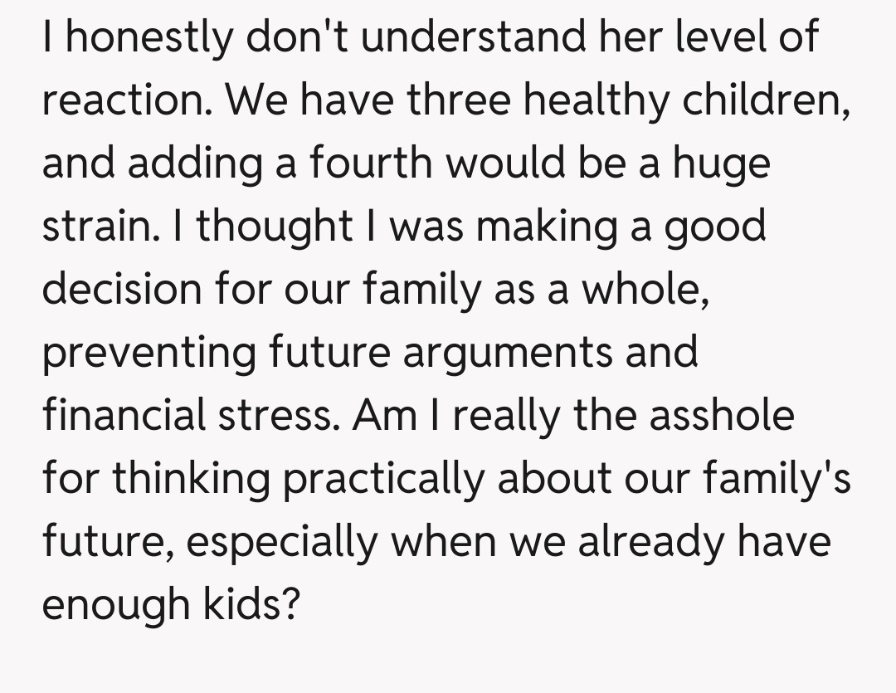Viewport: 896px width, 693px height.
Task: Tap the word "whole"
Action: pos(643,290)
